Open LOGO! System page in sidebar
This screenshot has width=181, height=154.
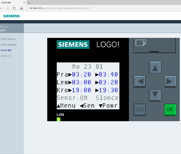[8, 39]
